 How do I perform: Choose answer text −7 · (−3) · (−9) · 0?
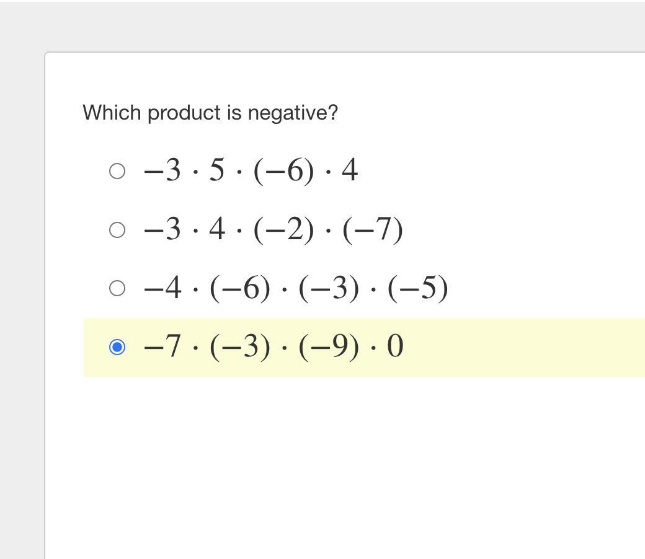(x=273, y=347)
